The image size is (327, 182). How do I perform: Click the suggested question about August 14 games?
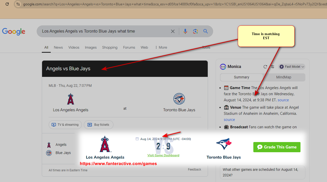point(263,172)
